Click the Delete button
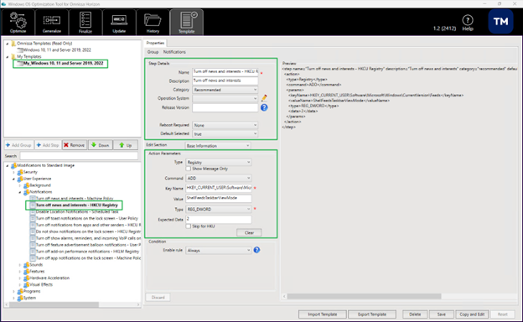This screenshot has height=322, width=523. 415,314
